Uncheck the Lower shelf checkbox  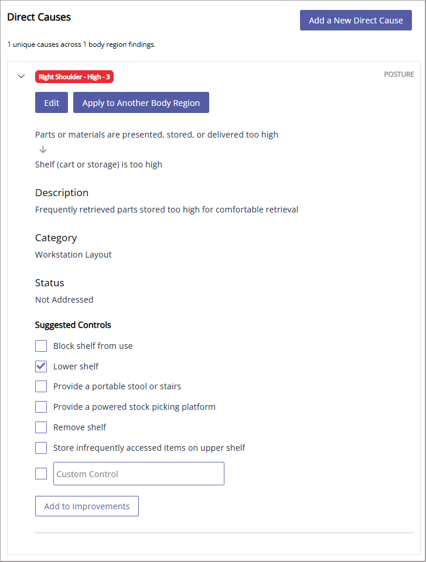coord(41,366)
